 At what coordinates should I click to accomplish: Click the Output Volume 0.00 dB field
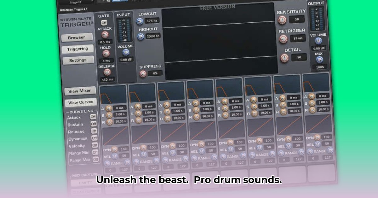(x=319, y=48)
